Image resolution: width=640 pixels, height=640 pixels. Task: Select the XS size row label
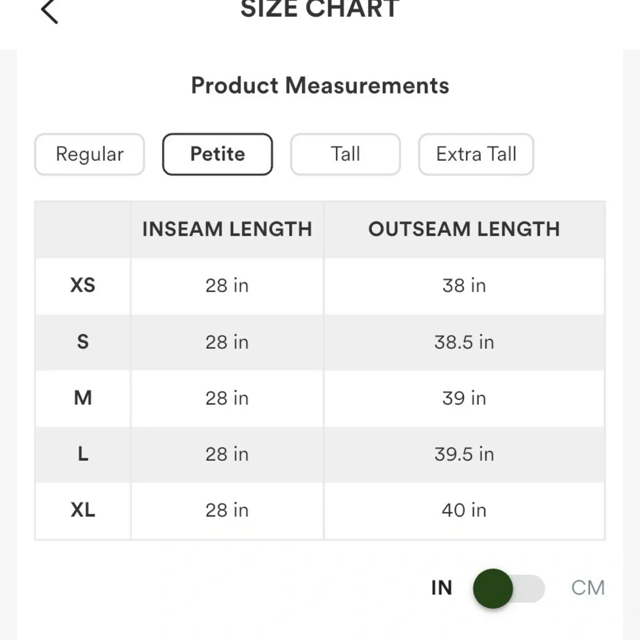(83, 285)
